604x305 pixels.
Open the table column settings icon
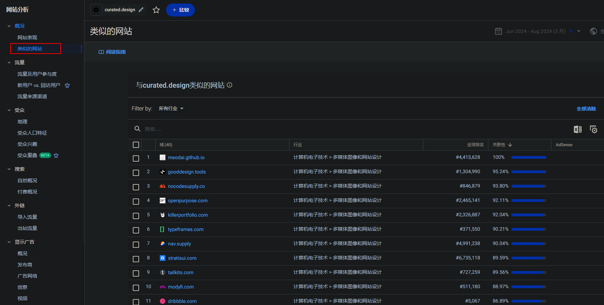coord(593,129)
